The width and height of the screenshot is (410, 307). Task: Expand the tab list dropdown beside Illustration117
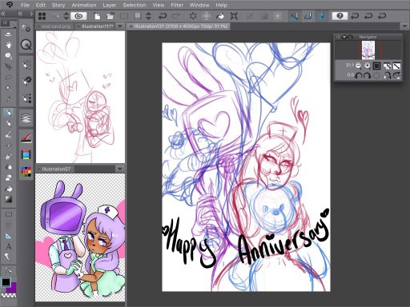120,26
